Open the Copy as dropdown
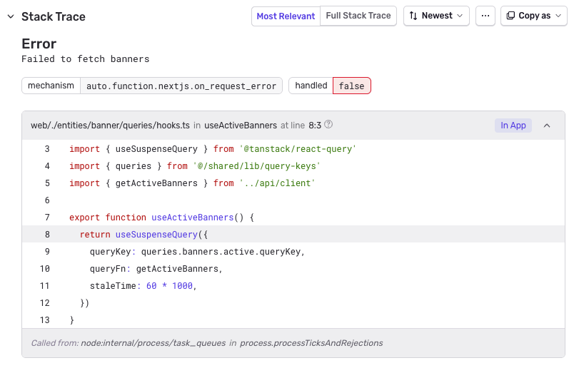Viewport: 574px width, 368px height. point(533,16)
